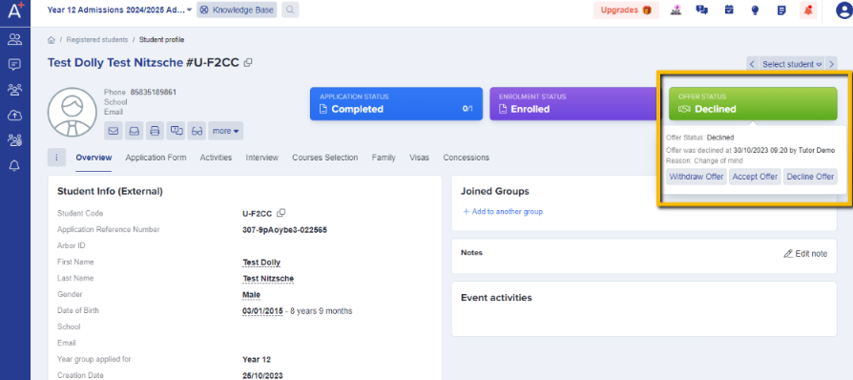Expand the Year 12 Admissions form selector
This screenshot has height=380, width=853.
pyautogui.click(x=119, y=10)
